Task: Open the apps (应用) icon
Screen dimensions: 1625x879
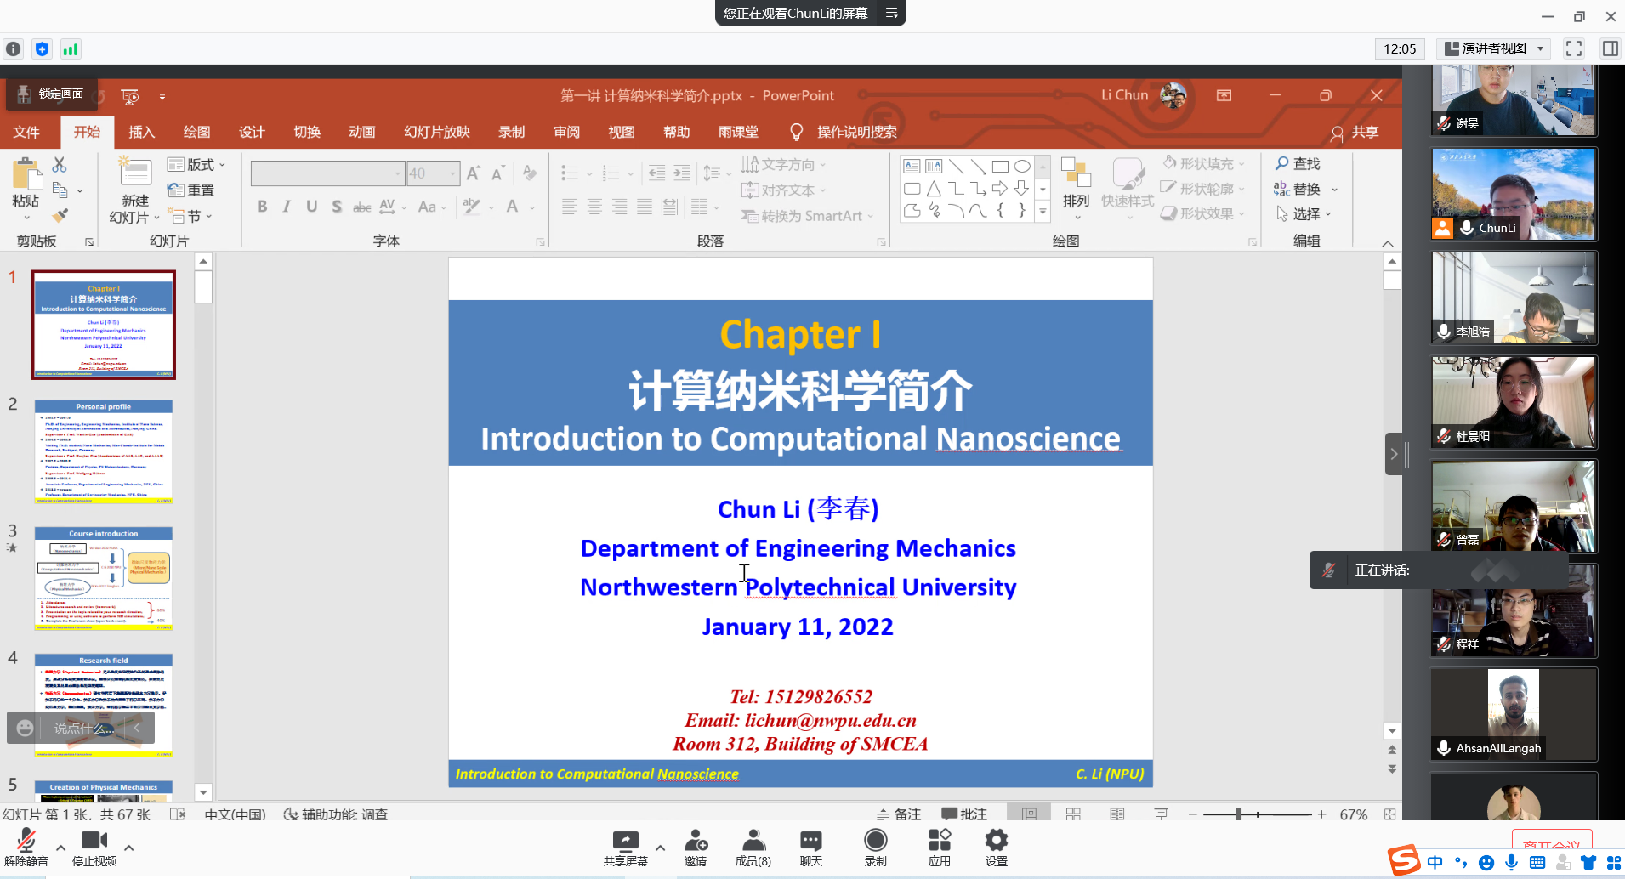Action: pyautogui.click(x=939, y=848)
